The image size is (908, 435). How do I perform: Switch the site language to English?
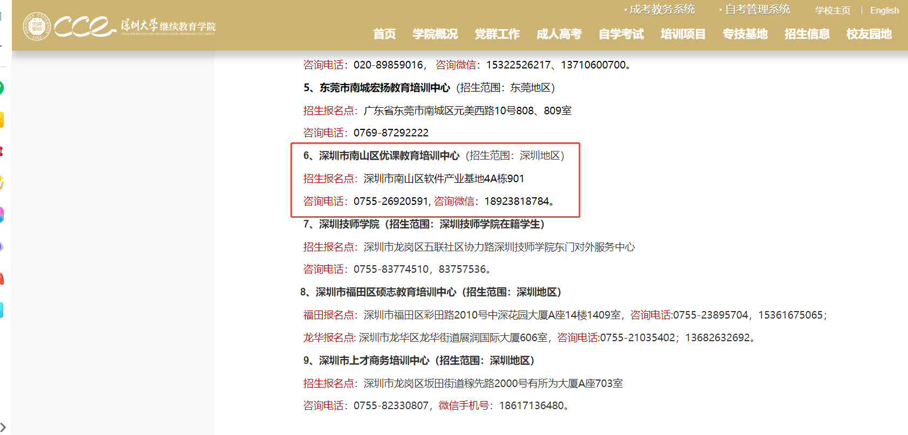[884, 10]
